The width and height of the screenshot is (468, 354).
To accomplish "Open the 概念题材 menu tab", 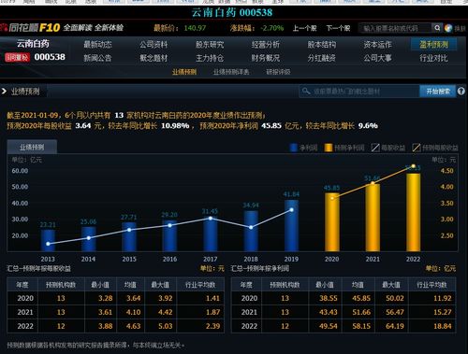I will click(x=154, y=58).
